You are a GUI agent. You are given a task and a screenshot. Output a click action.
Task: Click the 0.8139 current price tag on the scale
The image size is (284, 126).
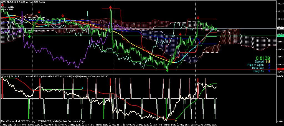coord(280,28)
